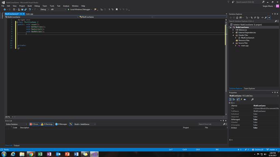Click the bookmark toggle toolbar icon
Image resolution: width=280 pixels, height=157 pixels.
click(116, 9)
